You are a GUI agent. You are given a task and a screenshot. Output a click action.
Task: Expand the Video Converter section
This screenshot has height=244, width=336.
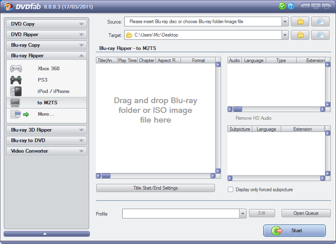click(x=46, y=151)
